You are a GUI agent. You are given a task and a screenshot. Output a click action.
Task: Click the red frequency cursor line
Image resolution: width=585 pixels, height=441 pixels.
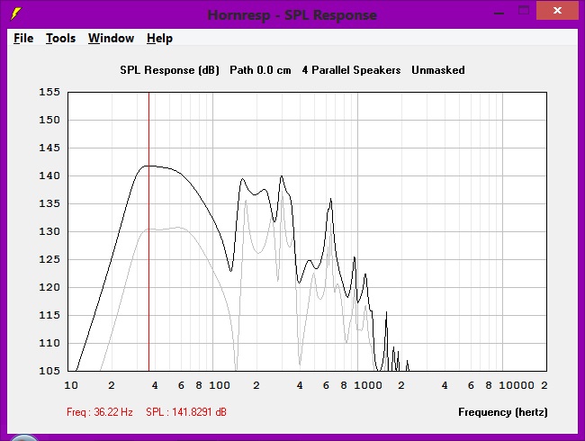pyautogui.click(x=148, y=231)
